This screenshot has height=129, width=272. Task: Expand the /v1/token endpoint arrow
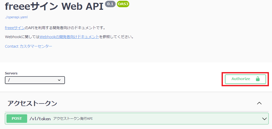tap(265, 119)
